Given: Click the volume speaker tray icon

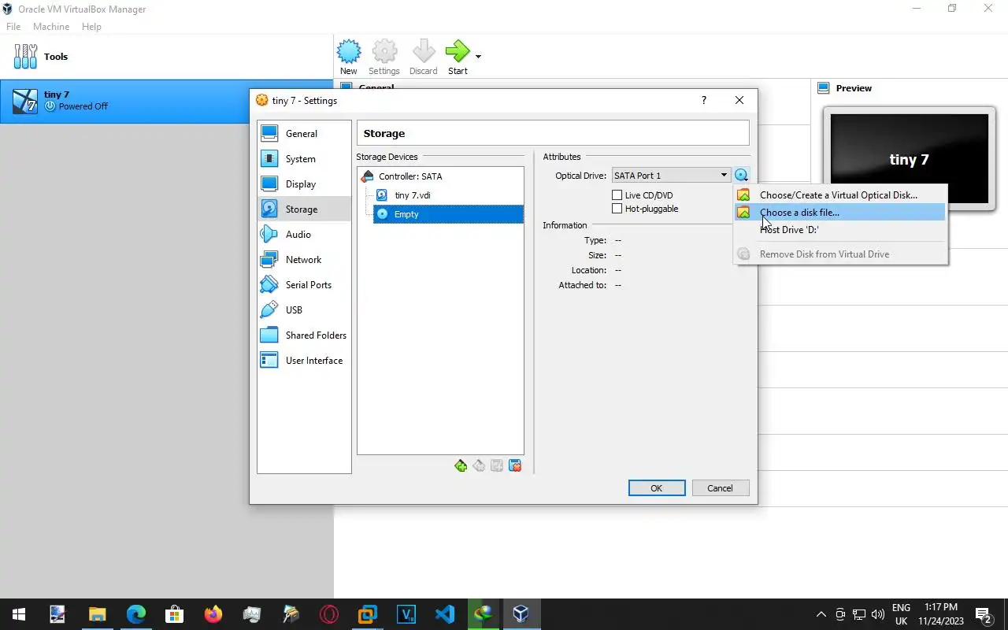Looking at the screenshot, I should [878, 614].
